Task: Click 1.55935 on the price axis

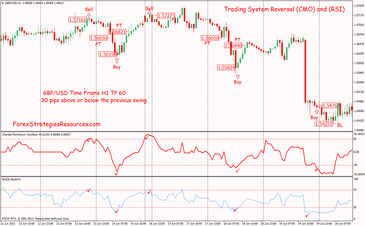Action: pos(359,63)
